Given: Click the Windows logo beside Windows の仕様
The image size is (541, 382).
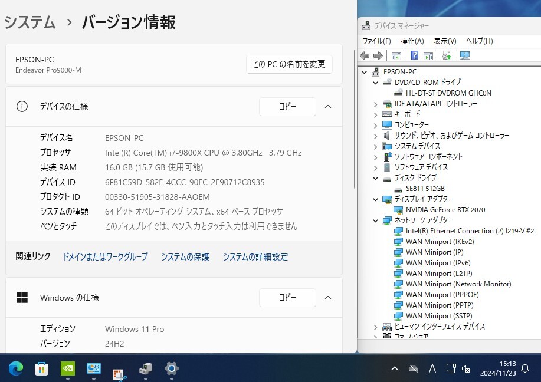Looking at the screenshot, I should (22, 298).
